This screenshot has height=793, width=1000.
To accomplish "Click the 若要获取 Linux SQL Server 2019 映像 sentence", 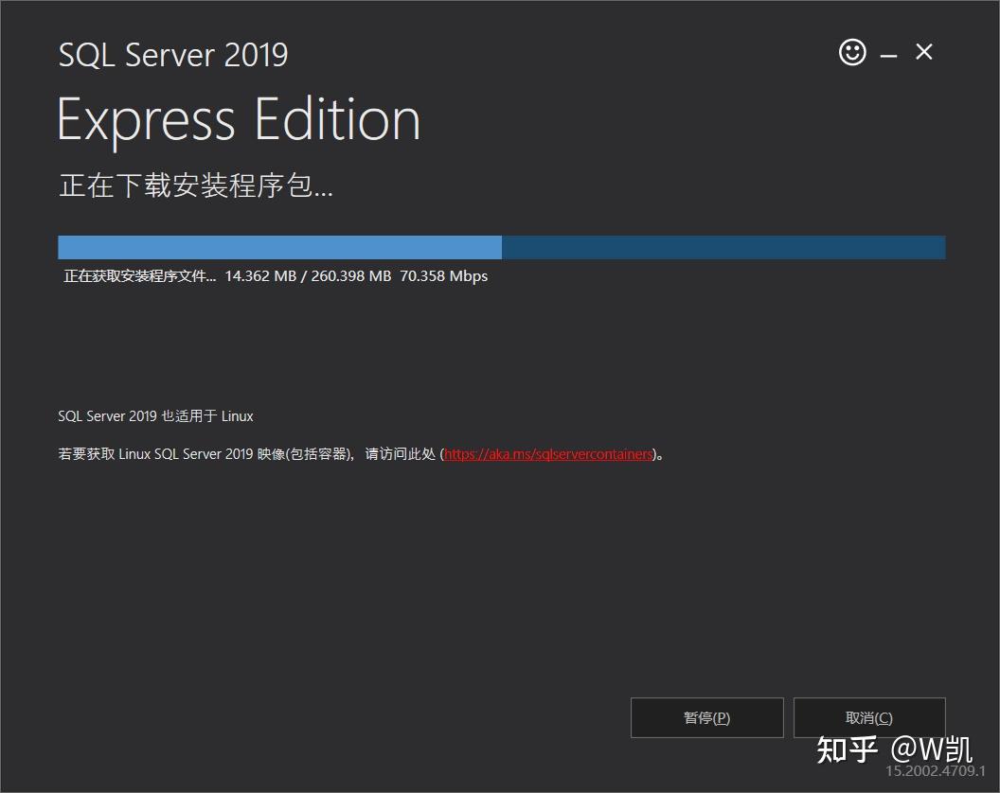I will click(246, 454).
